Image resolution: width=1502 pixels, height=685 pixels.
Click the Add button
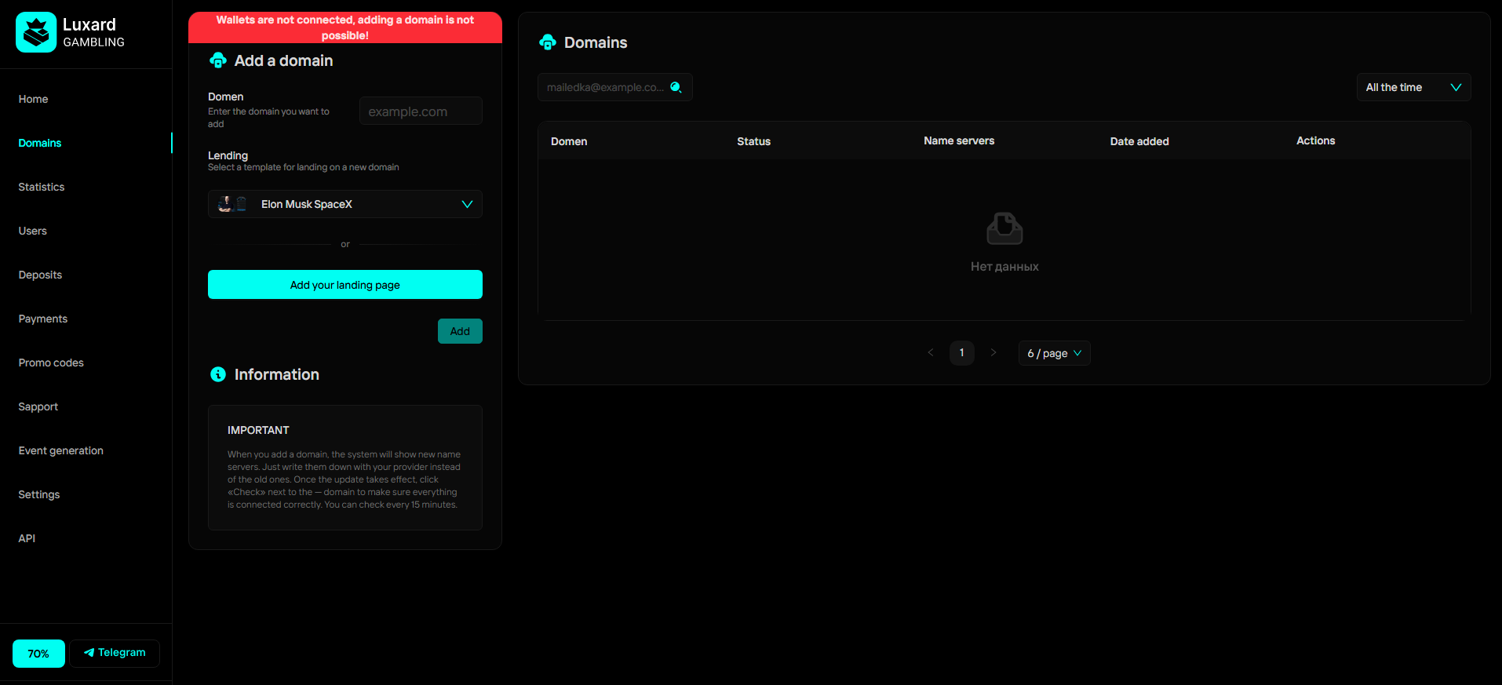[460, 331]
